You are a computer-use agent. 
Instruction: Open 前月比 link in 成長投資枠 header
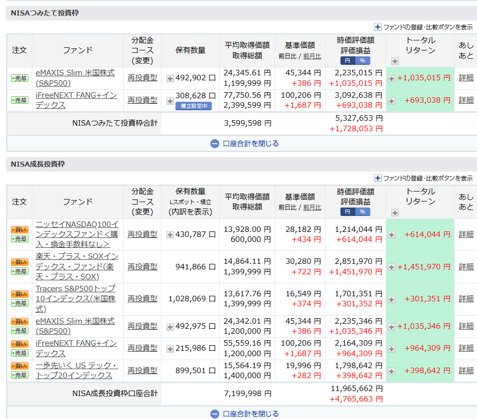[x=312, y=208]
